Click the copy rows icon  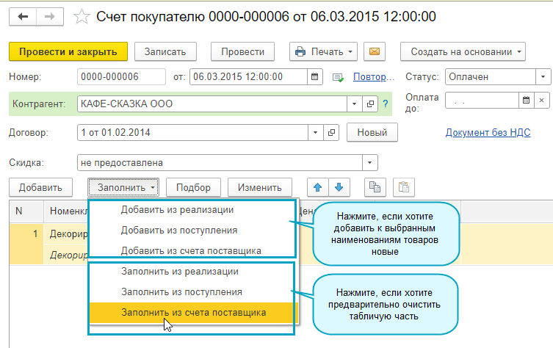coord(375,187)
